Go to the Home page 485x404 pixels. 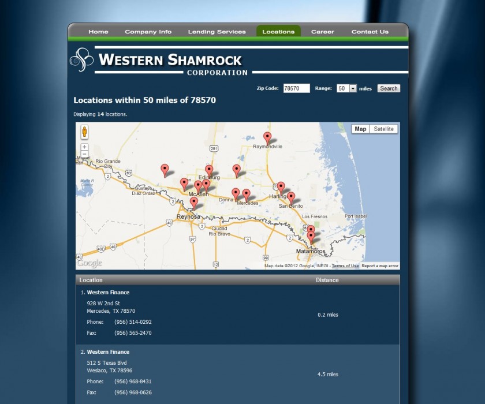(x=98, y=32)
